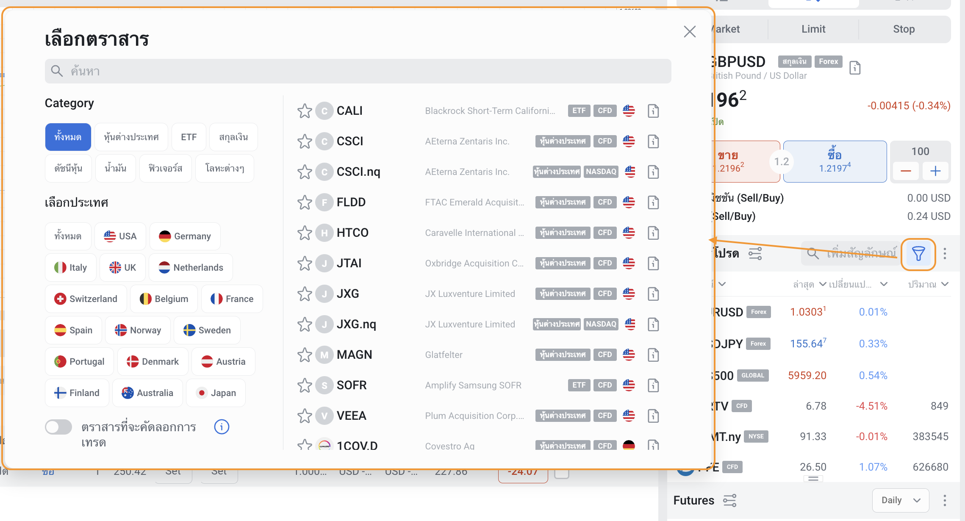Select ETF category filter chip

coord(189,137)
